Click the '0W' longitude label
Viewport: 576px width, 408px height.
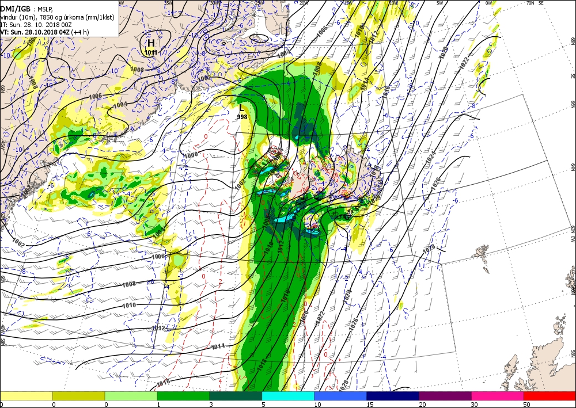click(489, 2)
